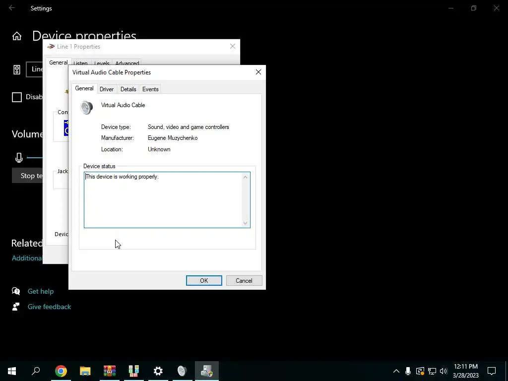
Task: Open the clock showing 12:11 PM
Action: pyautogui.click(x=465, y=371)
